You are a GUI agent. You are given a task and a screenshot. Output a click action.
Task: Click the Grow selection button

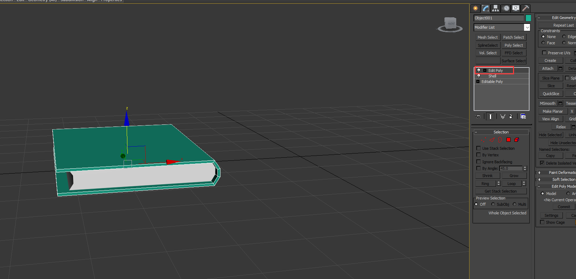(514, 176)
